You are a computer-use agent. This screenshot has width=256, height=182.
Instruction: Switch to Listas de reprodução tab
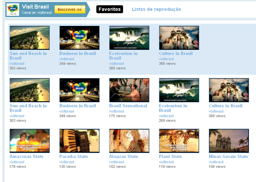(x=157, y=9)
